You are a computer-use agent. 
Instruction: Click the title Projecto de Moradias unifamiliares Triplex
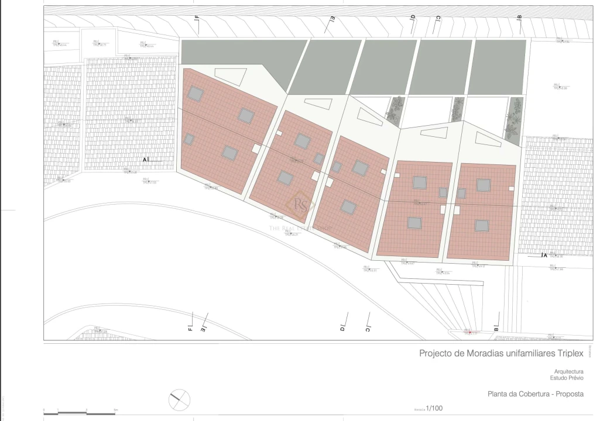pos(501,353)
